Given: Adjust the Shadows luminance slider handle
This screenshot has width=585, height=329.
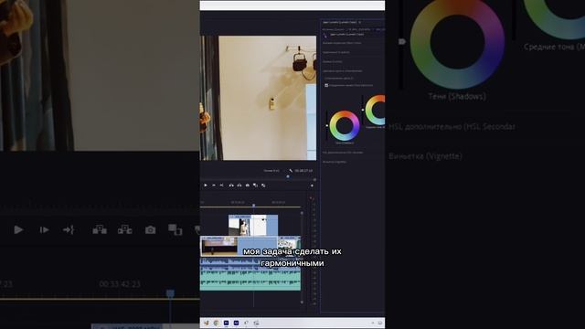Looking at the screenshot, I should click(x=327, y=126).
